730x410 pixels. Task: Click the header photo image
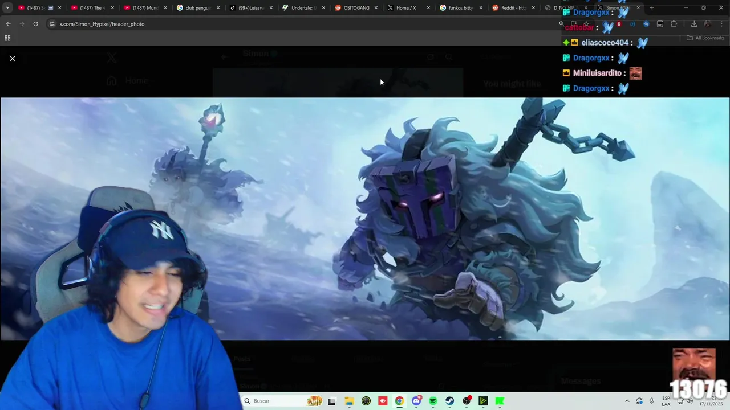click(365, 219)
